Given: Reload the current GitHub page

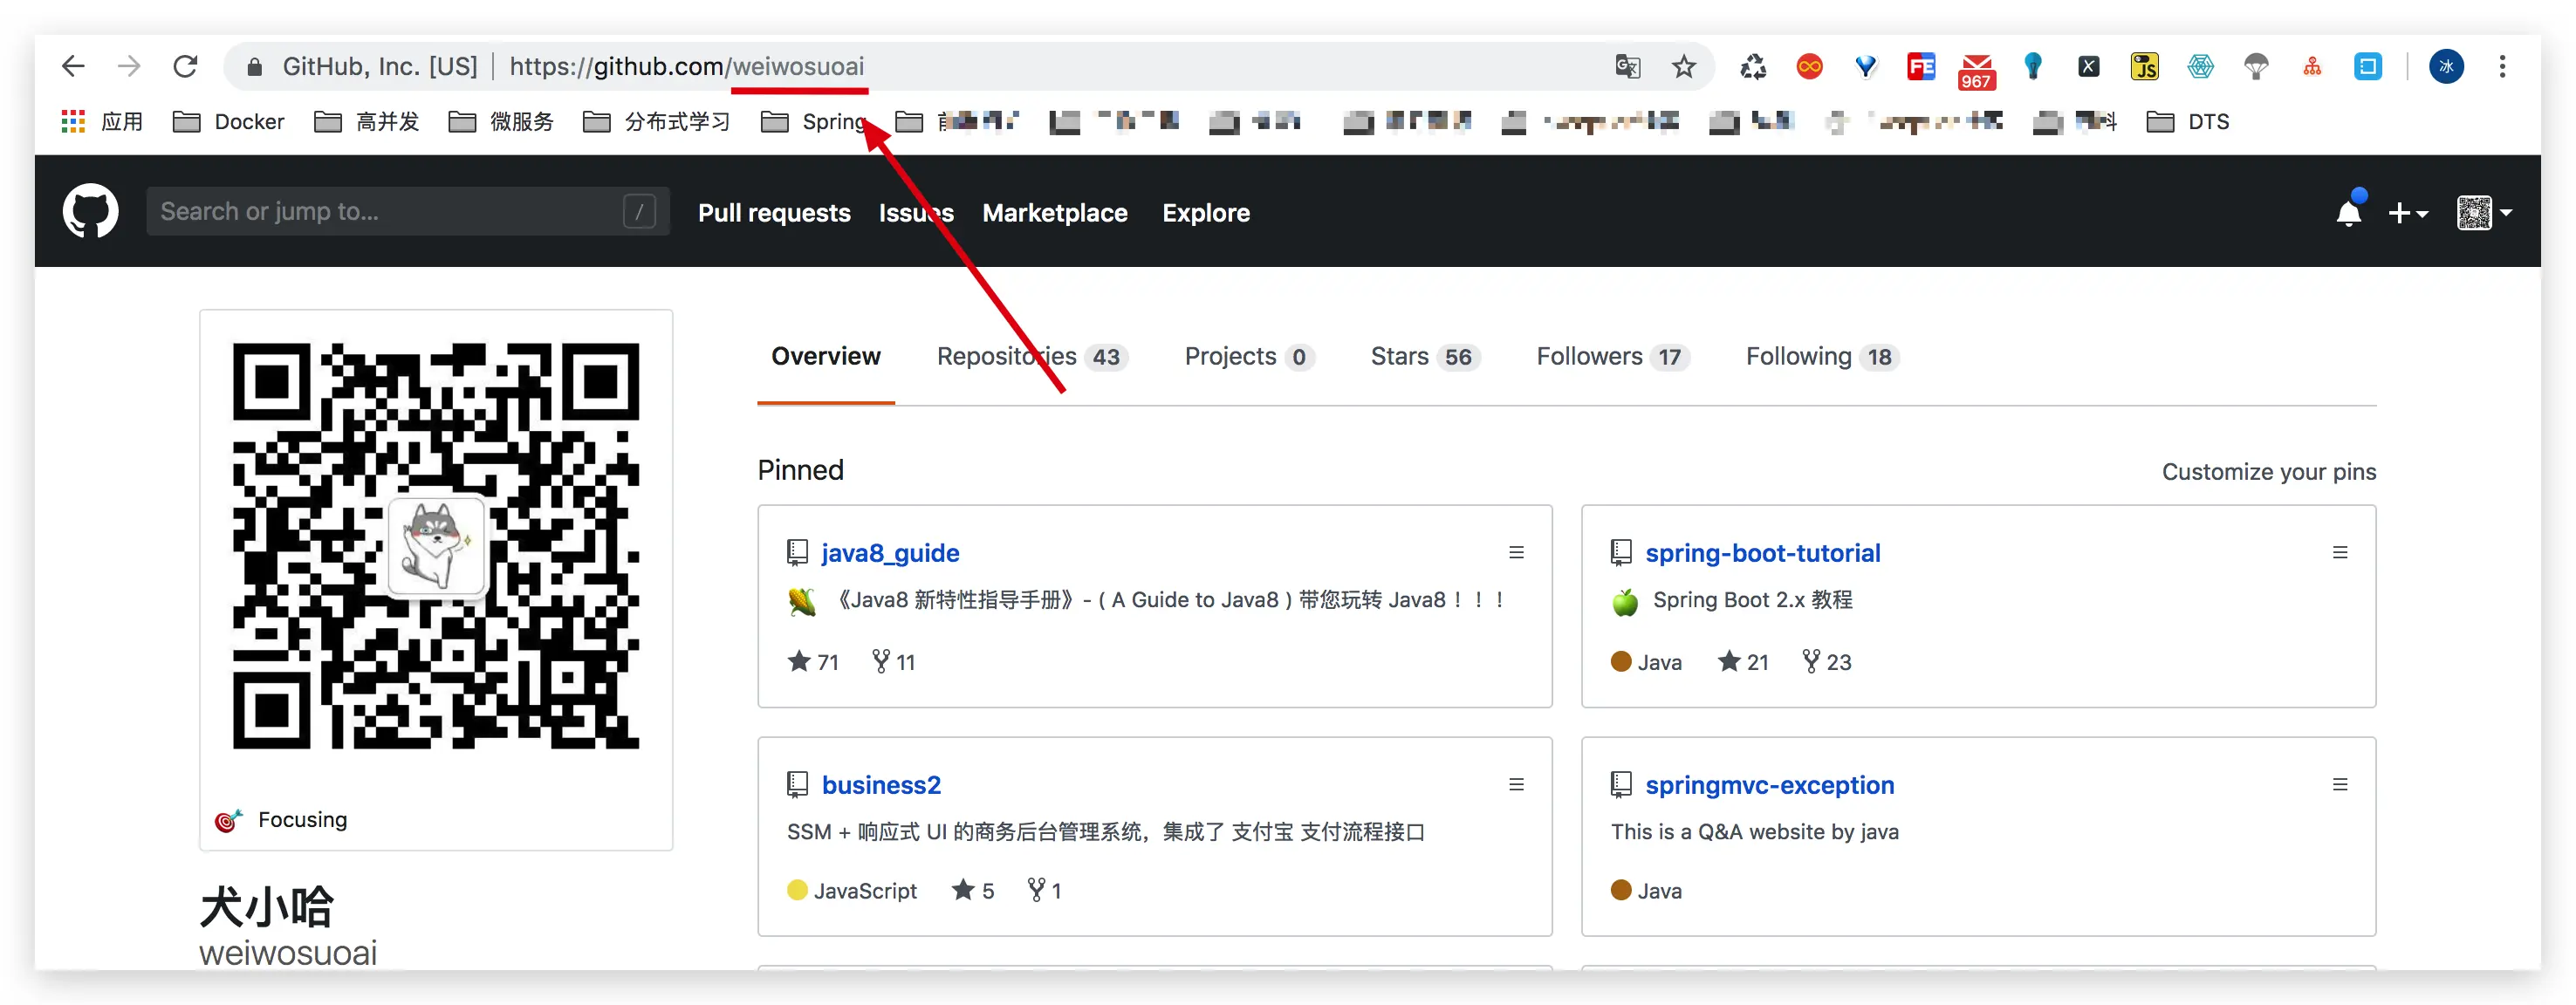Looking at the screenshot, I should pyautogui.click(x=185, y=67).
